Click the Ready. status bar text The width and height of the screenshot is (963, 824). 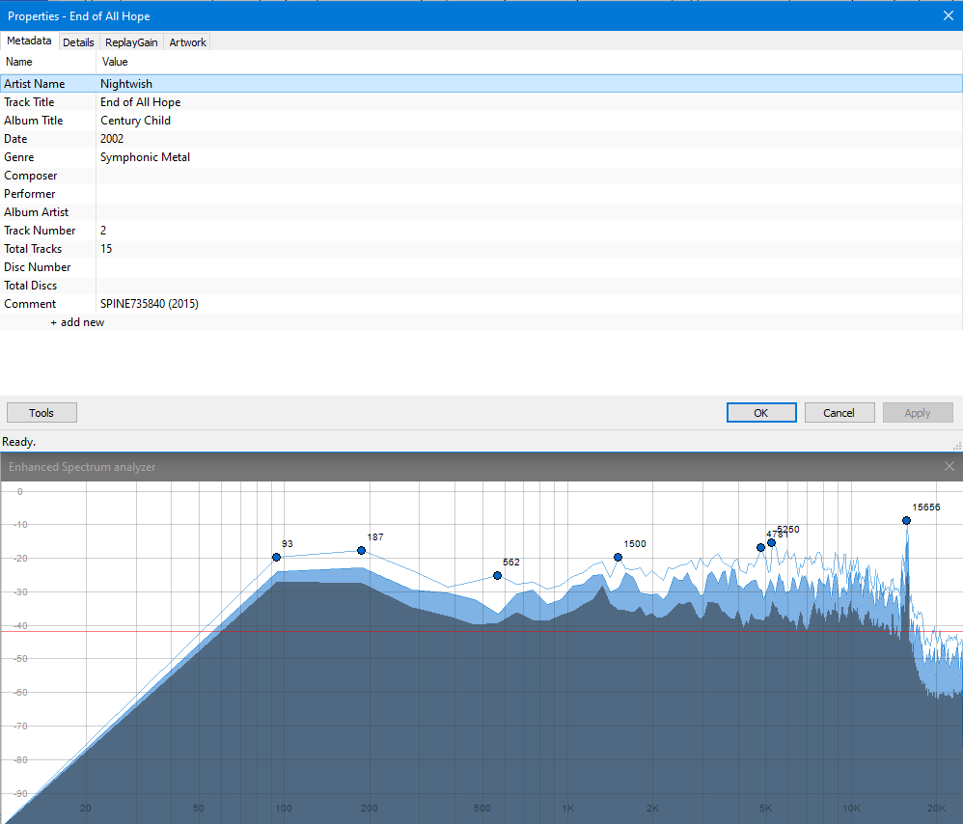(19, 442)
